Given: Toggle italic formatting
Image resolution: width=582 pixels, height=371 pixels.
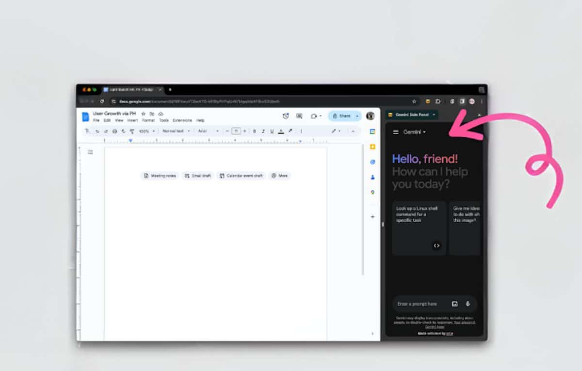Looking at the screenshot, I should click(x=263, y=131).
